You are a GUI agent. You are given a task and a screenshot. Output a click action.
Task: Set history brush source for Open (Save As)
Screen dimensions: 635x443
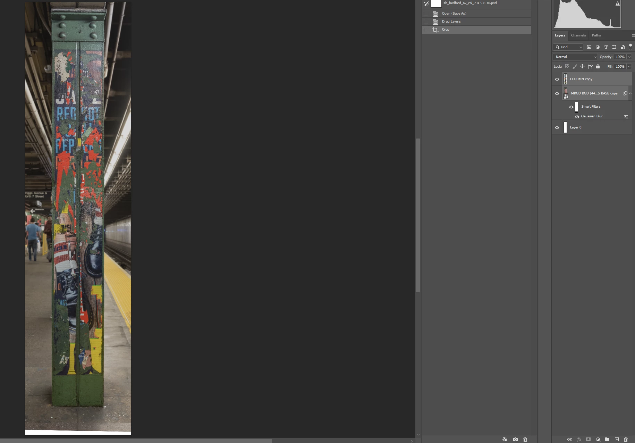coord(426,14)
